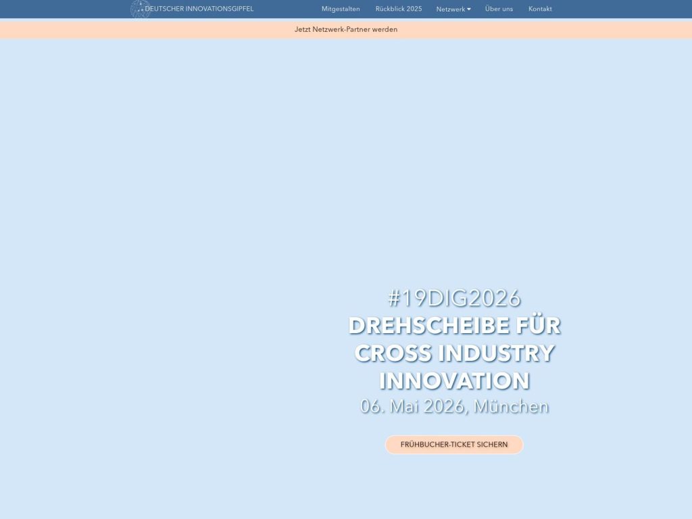This screenshot has width=692, height=519.
Task: Click the #19DIG2026 hashtag heading
Action: click(x=454, y=296)
